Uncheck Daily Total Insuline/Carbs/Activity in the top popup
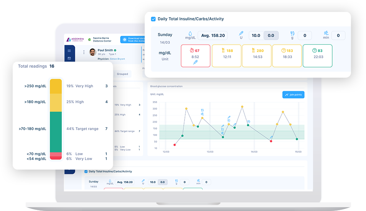366x211 pixels. 153,19
